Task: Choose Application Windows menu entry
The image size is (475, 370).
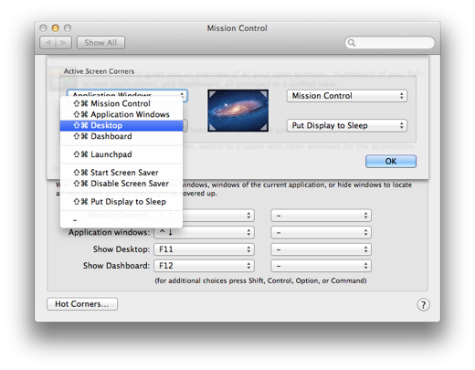Action: pos(121,114)
